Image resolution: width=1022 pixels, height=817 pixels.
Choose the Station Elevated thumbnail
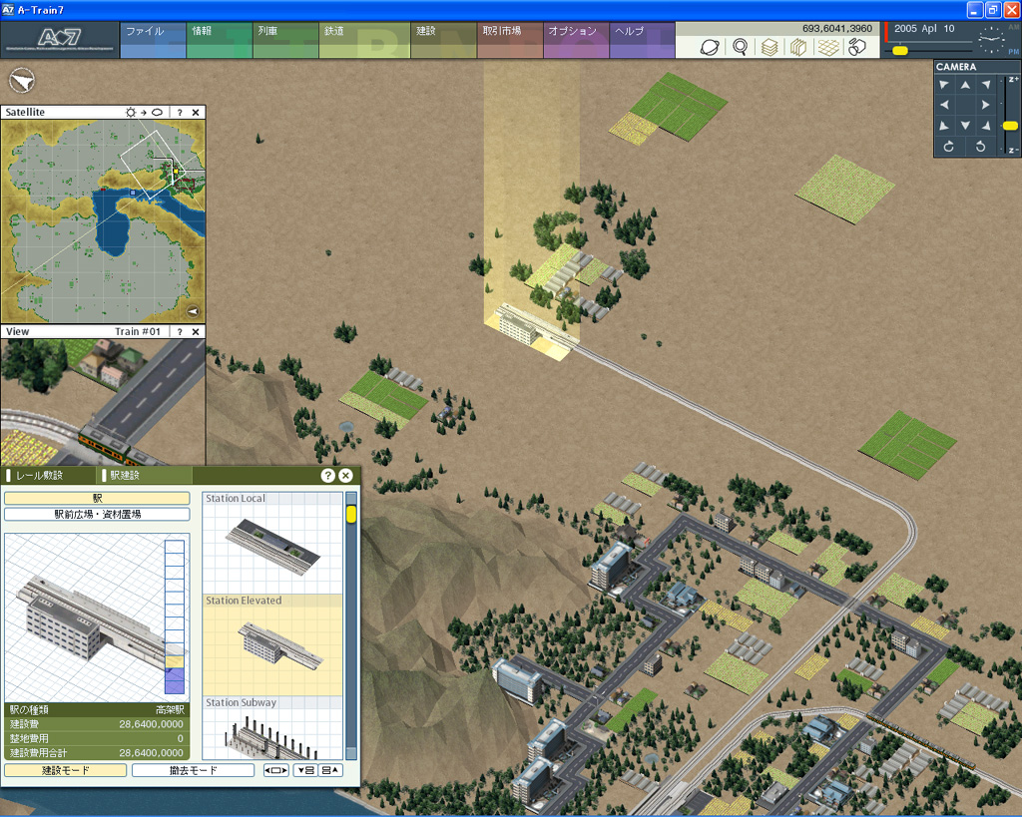click(272, 645)
